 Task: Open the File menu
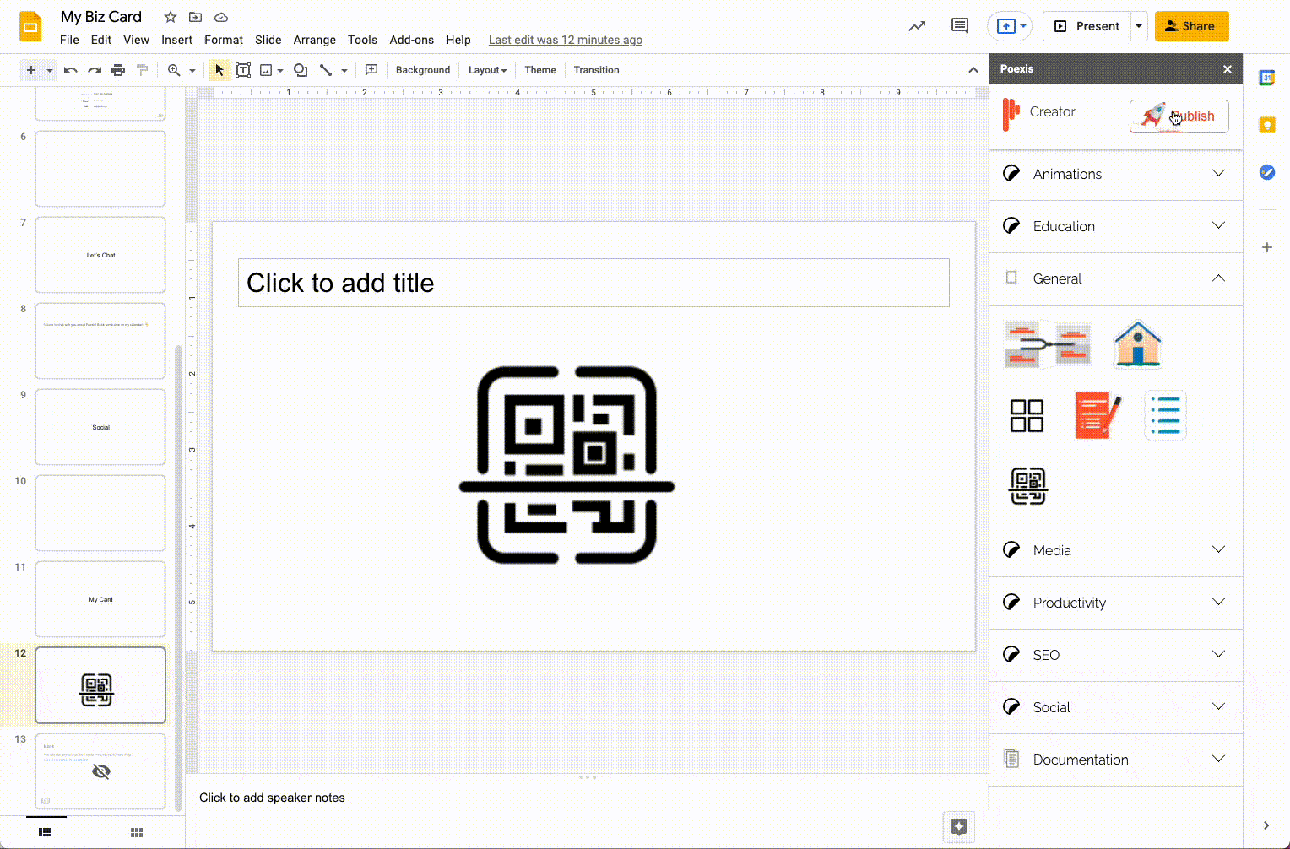(69, 40)
